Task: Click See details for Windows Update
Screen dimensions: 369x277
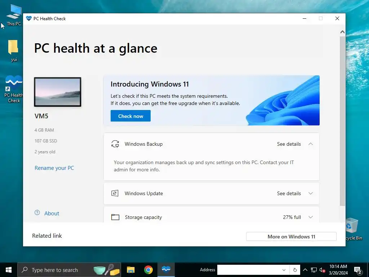Action: (289, 193)
